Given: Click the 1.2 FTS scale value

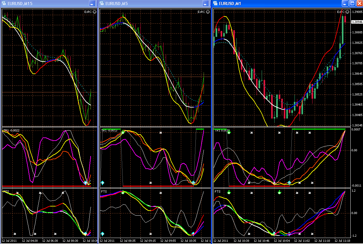Looking at the screenshot, I should pos(354,191).
